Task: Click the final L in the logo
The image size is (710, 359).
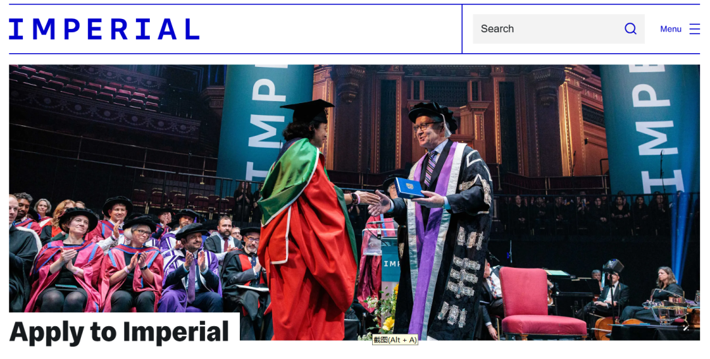Action: [x=192, y=29]
